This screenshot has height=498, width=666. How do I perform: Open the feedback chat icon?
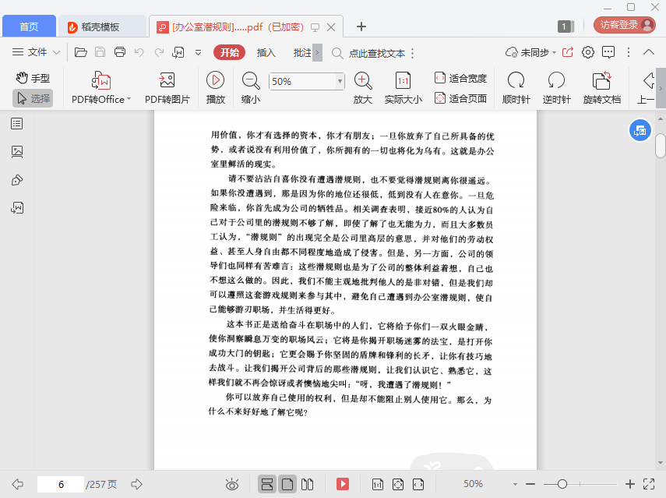pyautogui.click(x=608, y=52)
